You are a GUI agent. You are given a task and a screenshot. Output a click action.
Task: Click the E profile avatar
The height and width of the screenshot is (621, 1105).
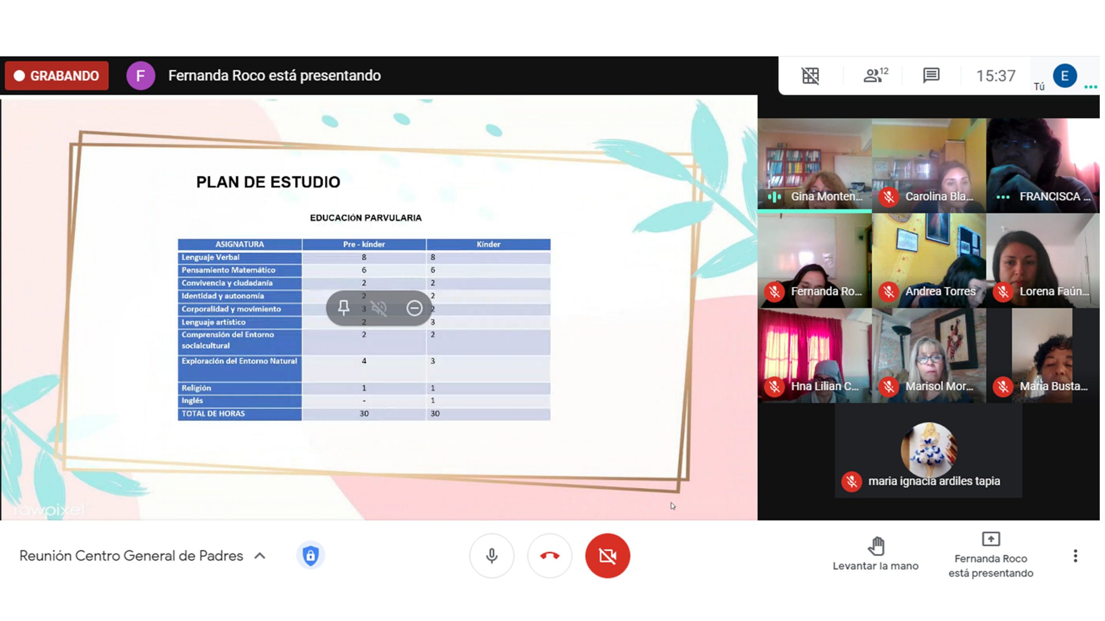pyautogui.click(x=1064, y=76)
